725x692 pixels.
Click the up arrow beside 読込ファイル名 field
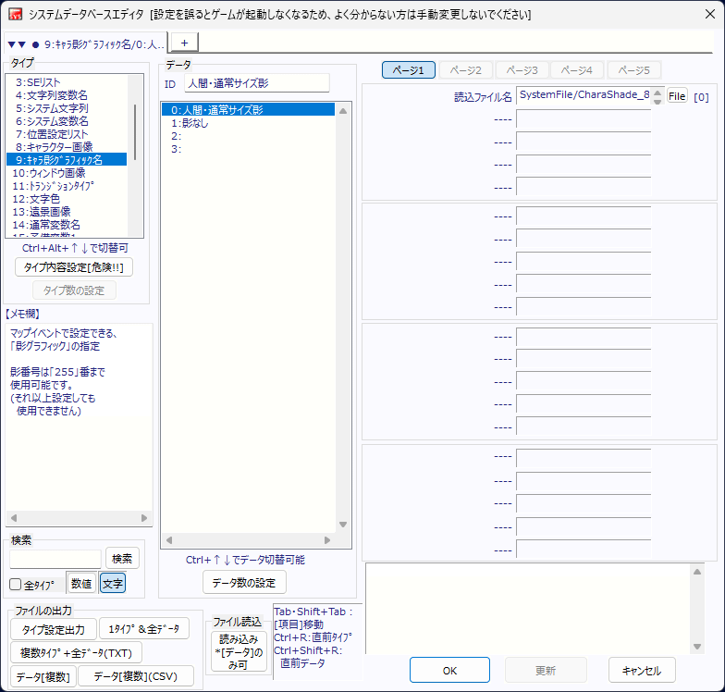pyautogui.click(x=658, y=91)
